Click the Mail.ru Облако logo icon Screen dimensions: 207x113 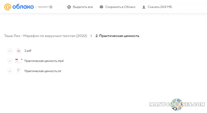click(x=8, y=7)
